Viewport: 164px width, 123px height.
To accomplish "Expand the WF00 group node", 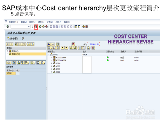I will (52, 63).
